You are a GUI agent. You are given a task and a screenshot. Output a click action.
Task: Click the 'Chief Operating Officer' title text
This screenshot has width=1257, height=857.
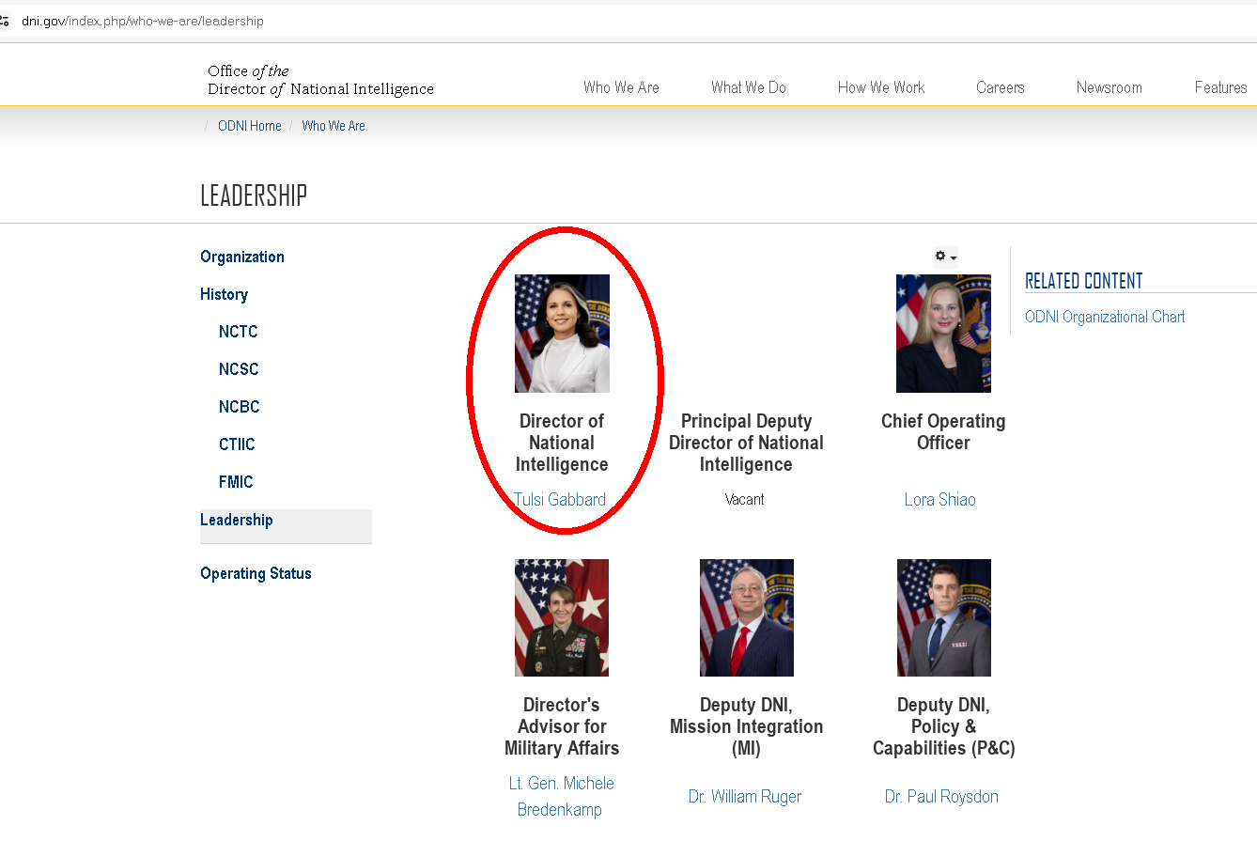coord(943,432)
